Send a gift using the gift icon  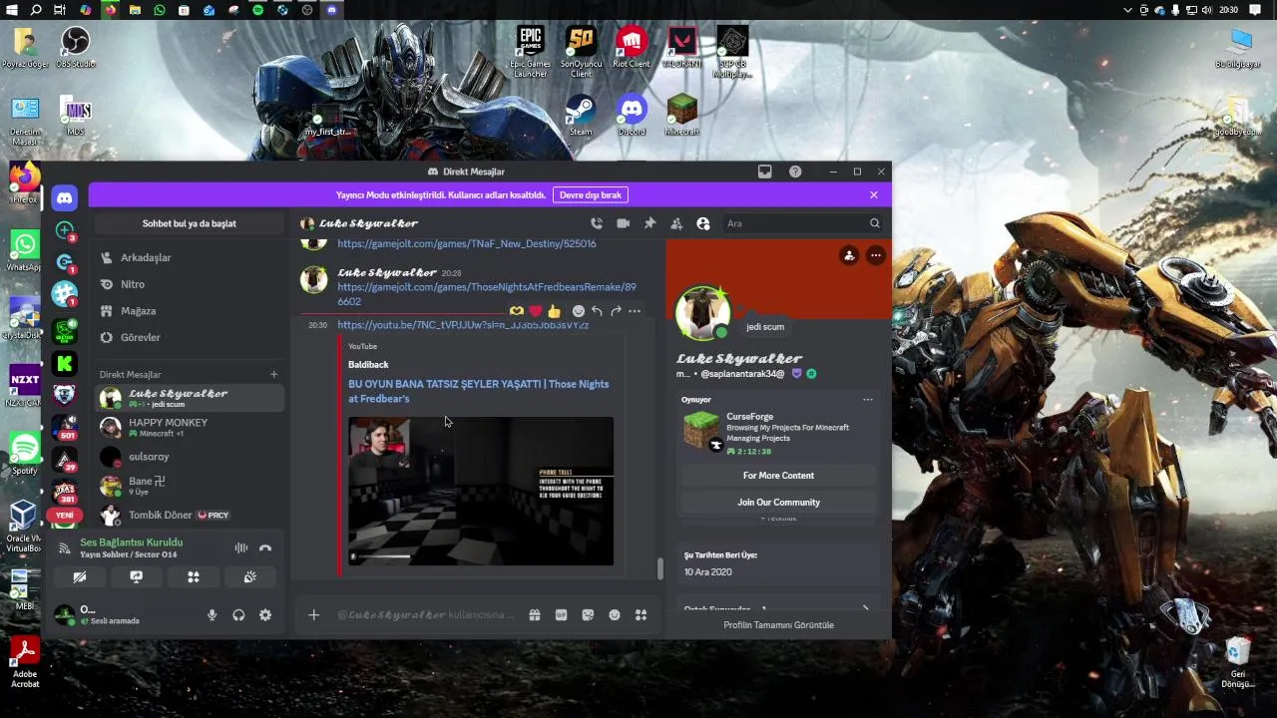[x=535, y=615]
